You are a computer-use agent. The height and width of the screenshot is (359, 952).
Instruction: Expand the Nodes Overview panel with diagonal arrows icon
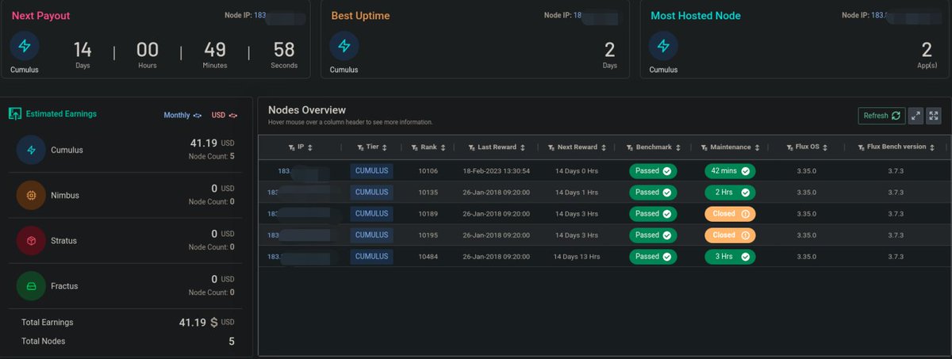click(x=916, y=116)
